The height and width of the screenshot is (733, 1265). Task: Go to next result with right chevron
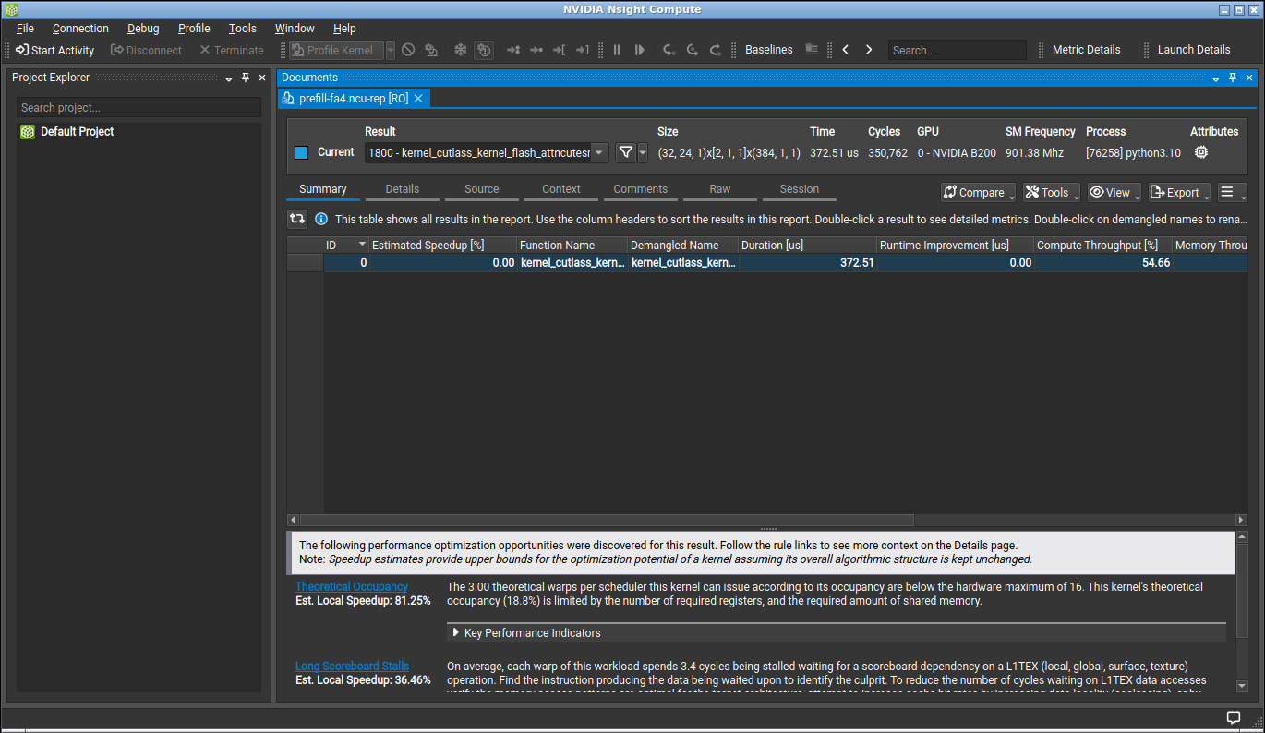[x=869, y=50]
